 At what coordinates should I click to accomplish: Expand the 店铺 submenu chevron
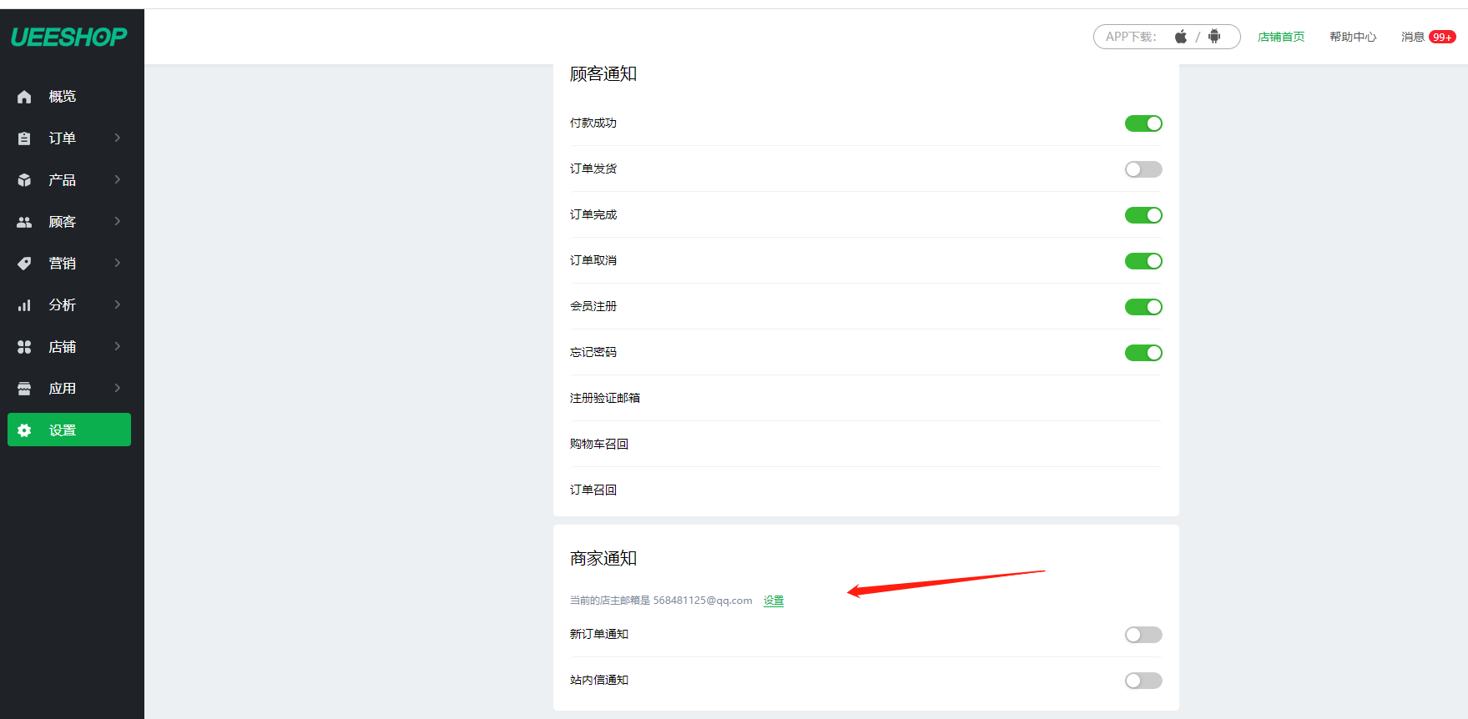coord(118,346)
